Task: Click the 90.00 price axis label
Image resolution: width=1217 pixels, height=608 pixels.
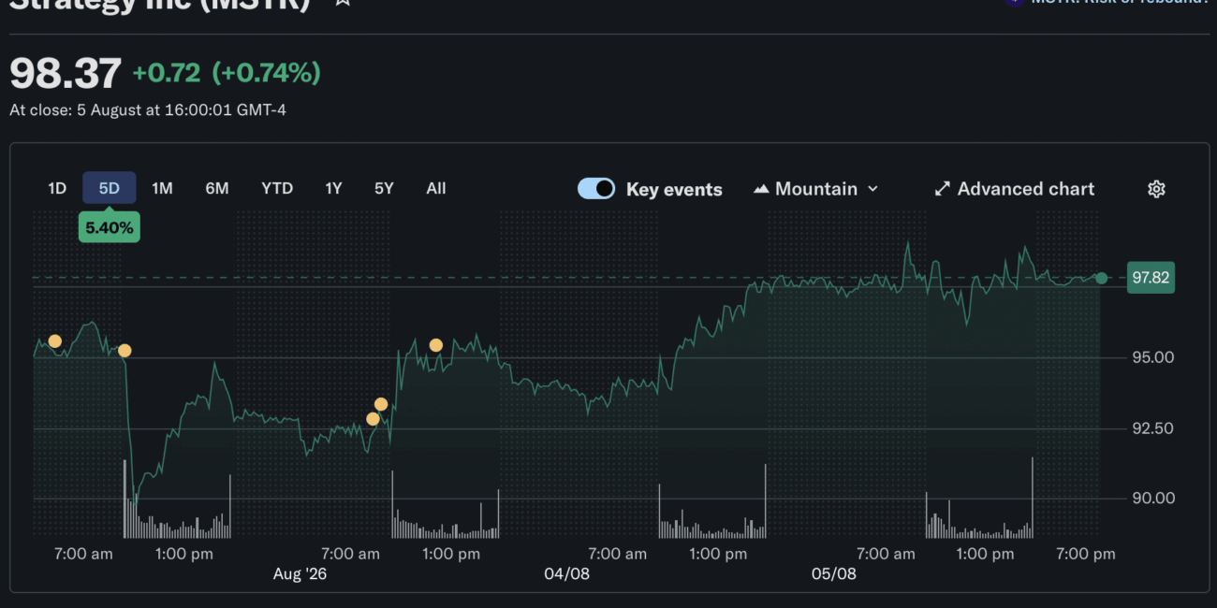Action: tap(1153, 499)
